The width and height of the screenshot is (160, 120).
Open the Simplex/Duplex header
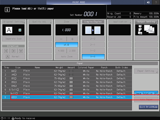(x=93, y=22)
